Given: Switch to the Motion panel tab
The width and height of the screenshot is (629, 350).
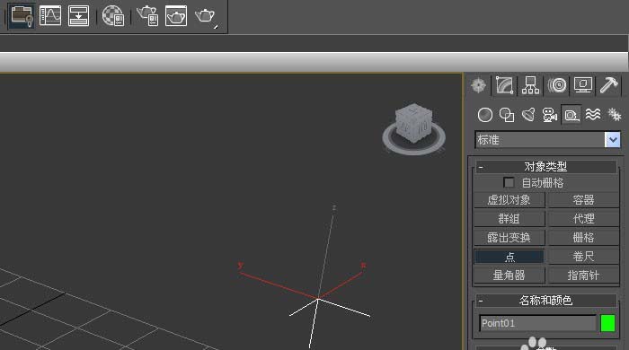Looking at the screenshot, I should pyautogui.click(x=557, y=85).
